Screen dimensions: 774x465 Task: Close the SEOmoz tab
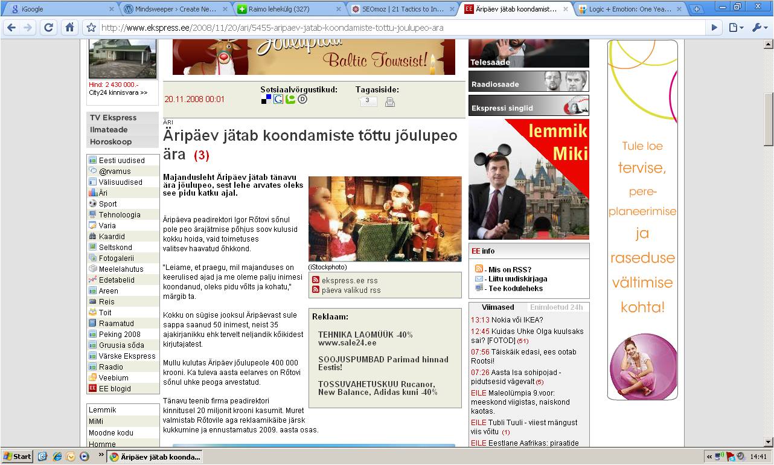pos(452,9)
